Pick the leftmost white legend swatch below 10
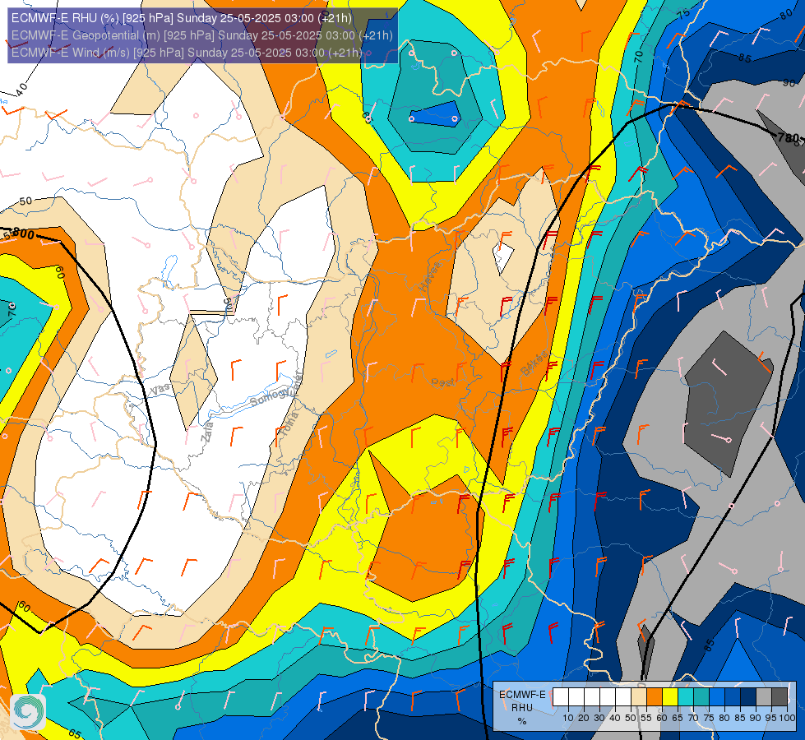This screenshot has height=740, width=805. pos(561,697)
